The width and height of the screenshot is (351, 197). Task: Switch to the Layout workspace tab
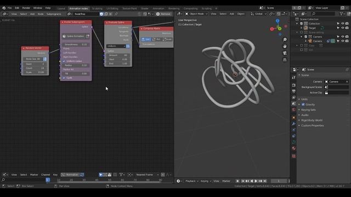coord(61,9)
